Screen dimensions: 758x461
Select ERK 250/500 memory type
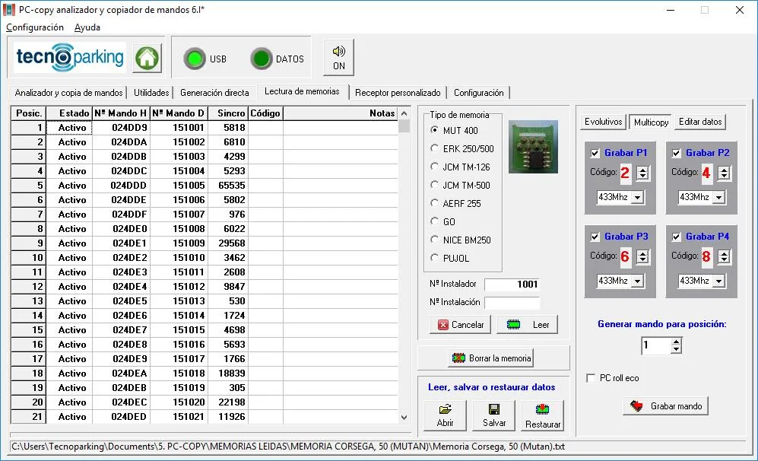click(461, 148)
